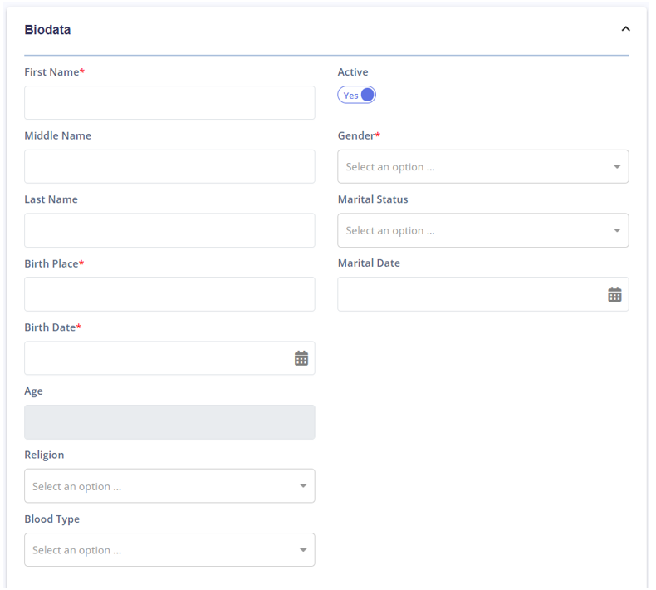Click the Biodata section heading
Screen dimensions: 656x590
pyautogui.click(x=47, y=30)
